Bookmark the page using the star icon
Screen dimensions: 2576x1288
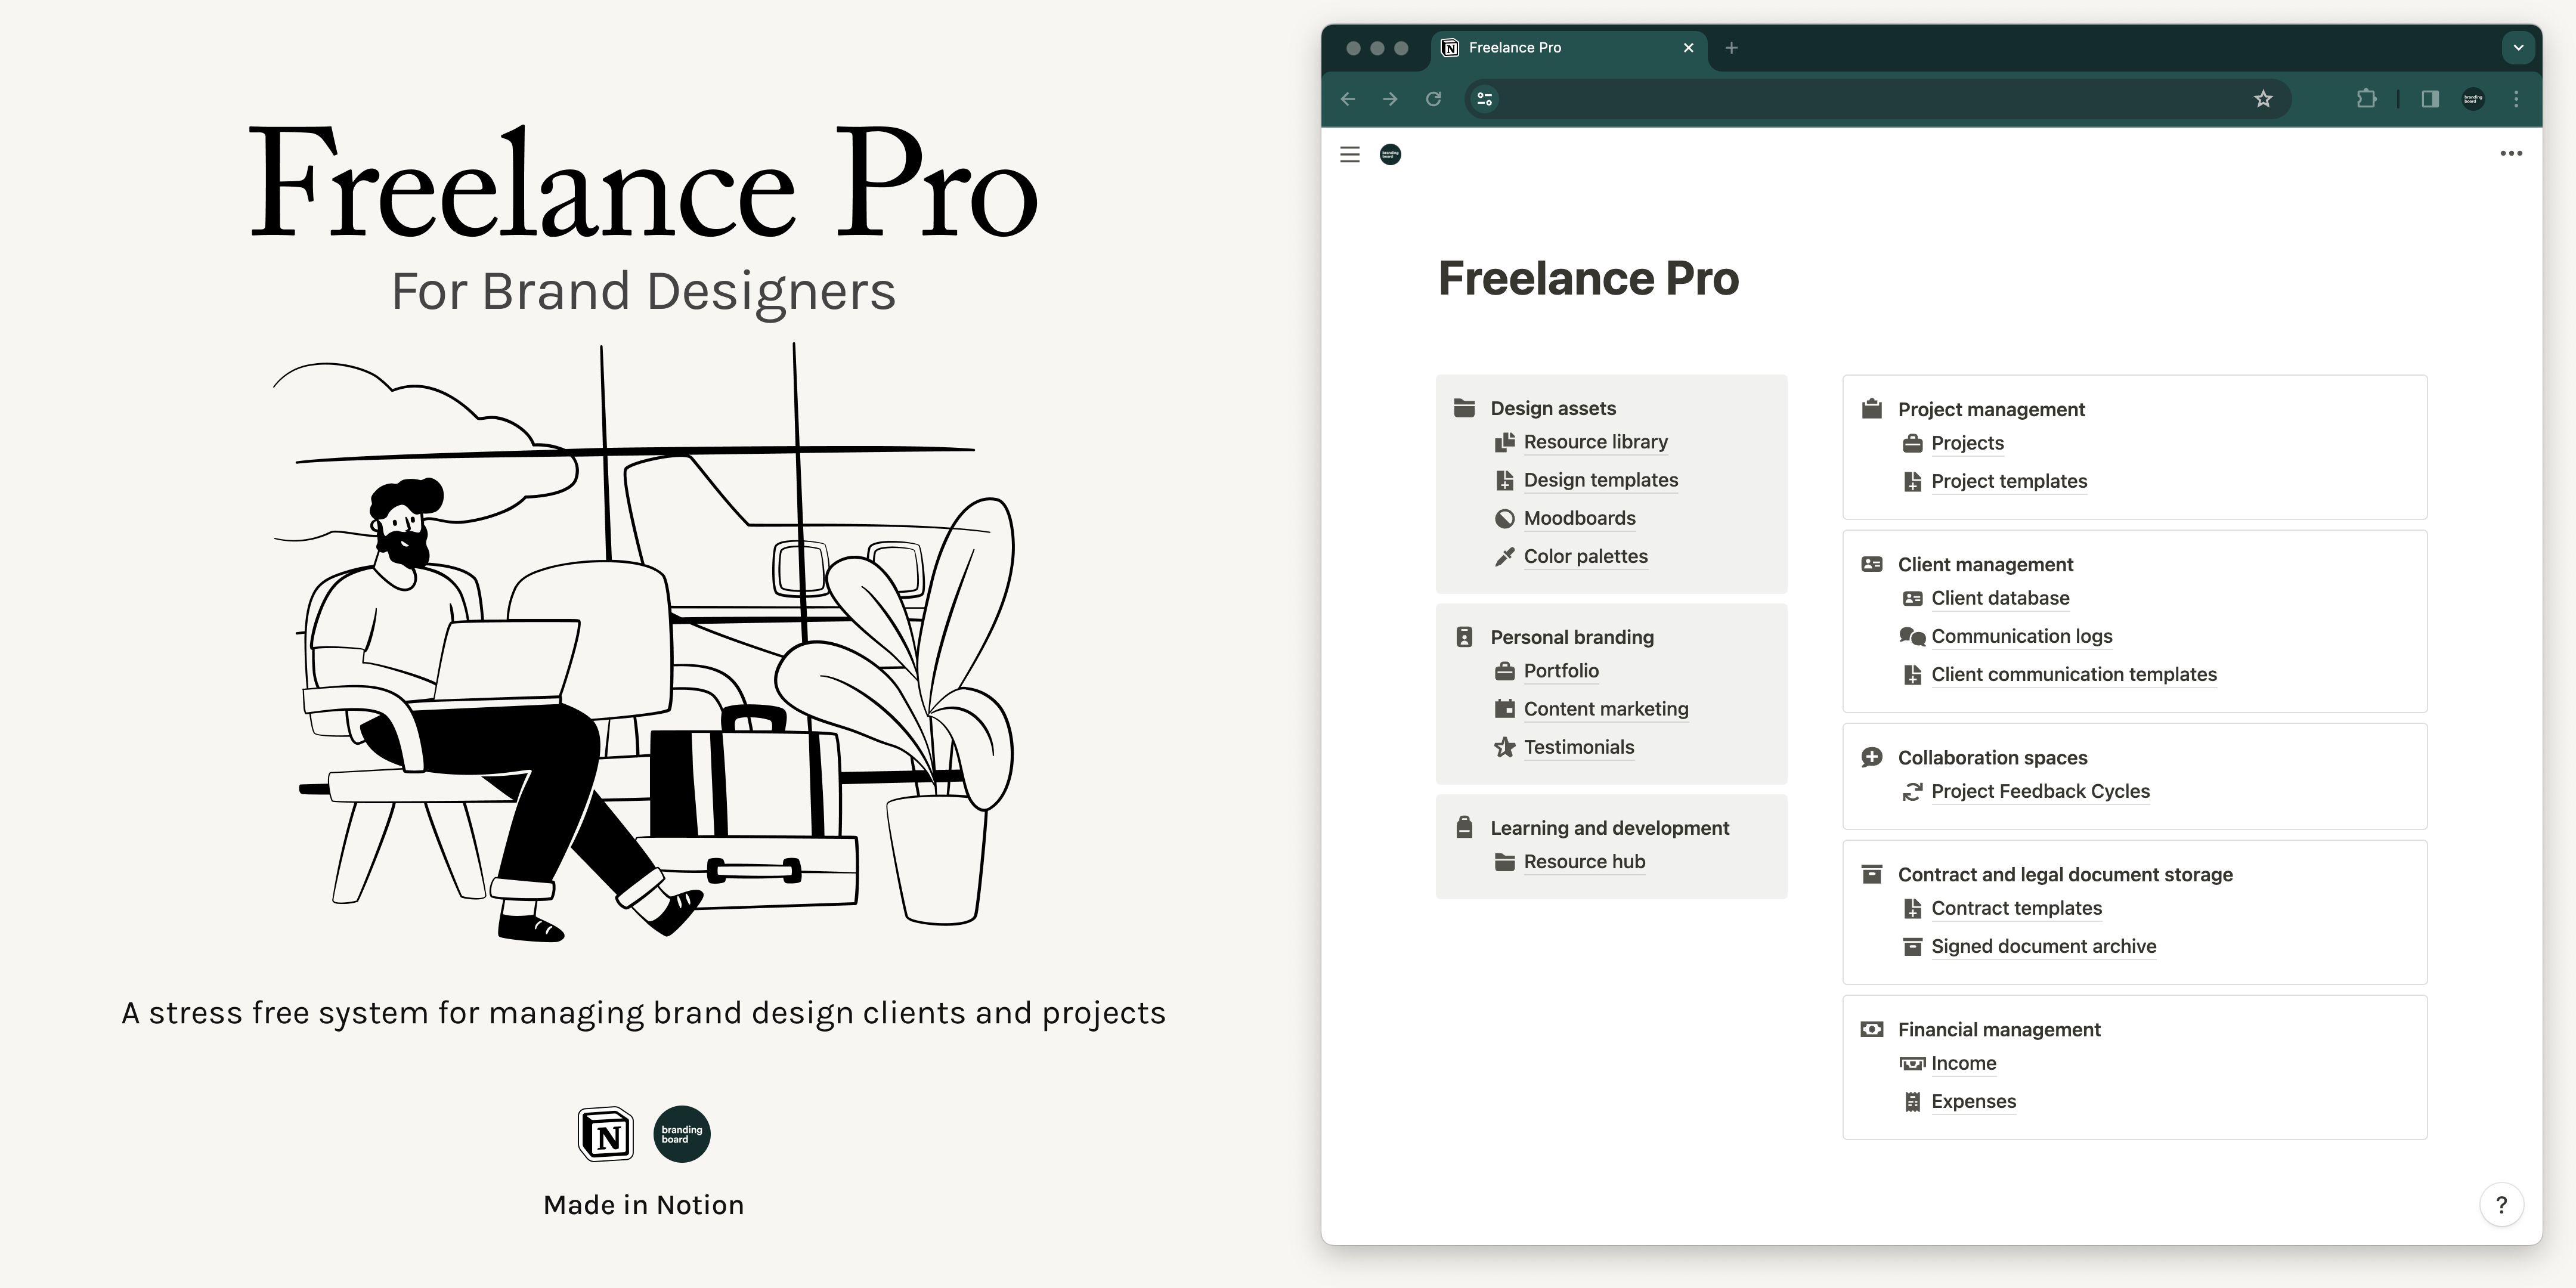[x=2264, y=99]
